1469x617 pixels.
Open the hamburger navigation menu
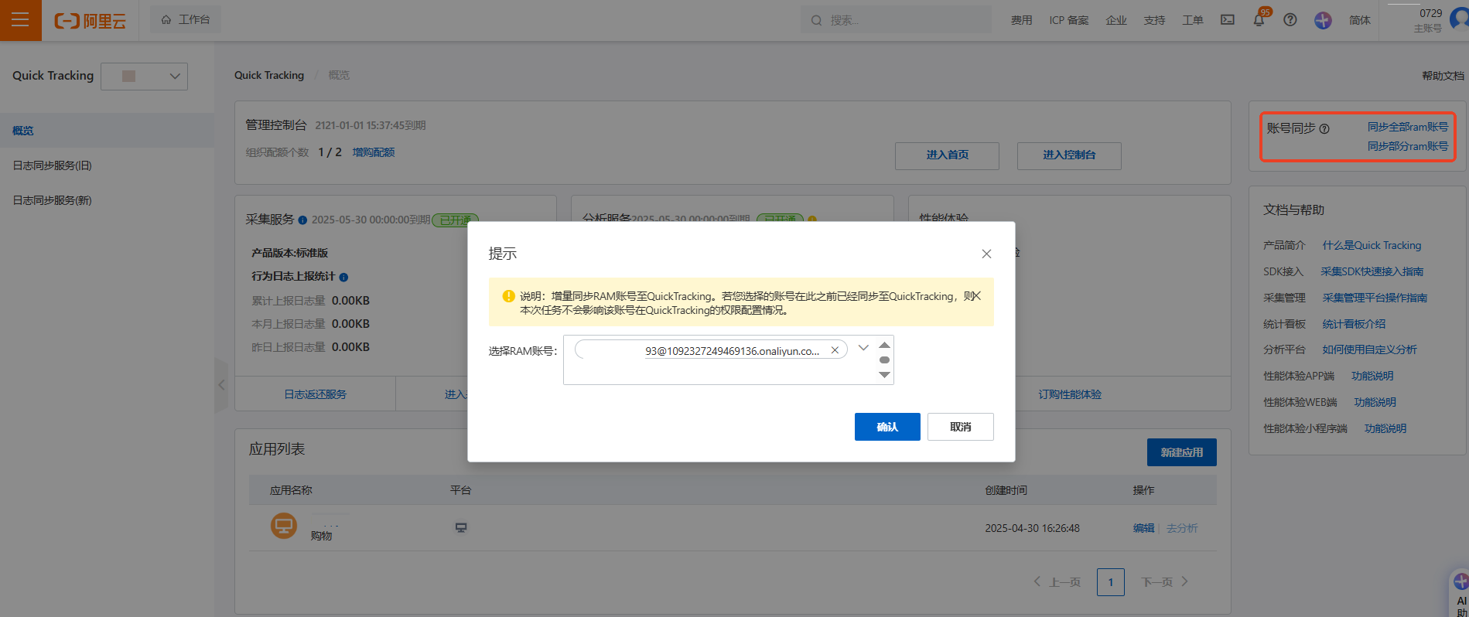pos(20,20)
